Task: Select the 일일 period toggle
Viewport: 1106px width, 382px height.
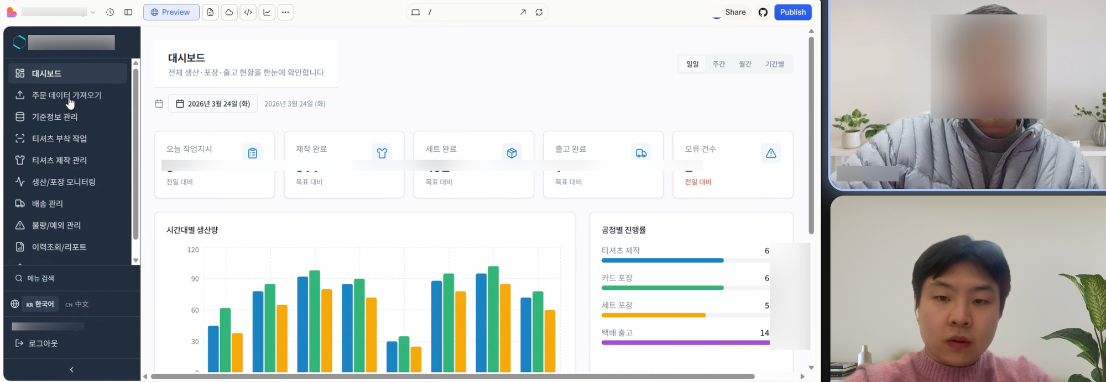Action: tap(692, 64)
